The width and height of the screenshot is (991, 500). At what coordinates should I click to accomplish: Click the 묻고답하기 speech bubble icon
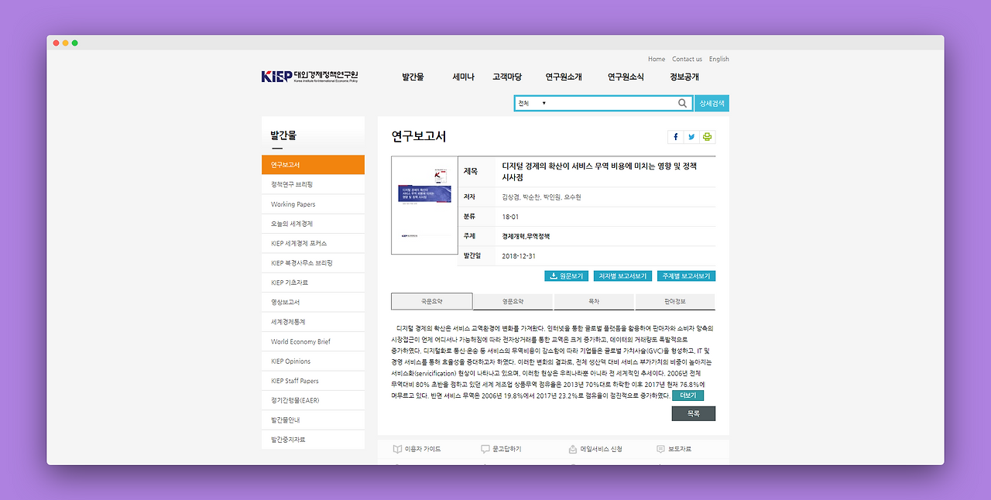tap(485, 449)
